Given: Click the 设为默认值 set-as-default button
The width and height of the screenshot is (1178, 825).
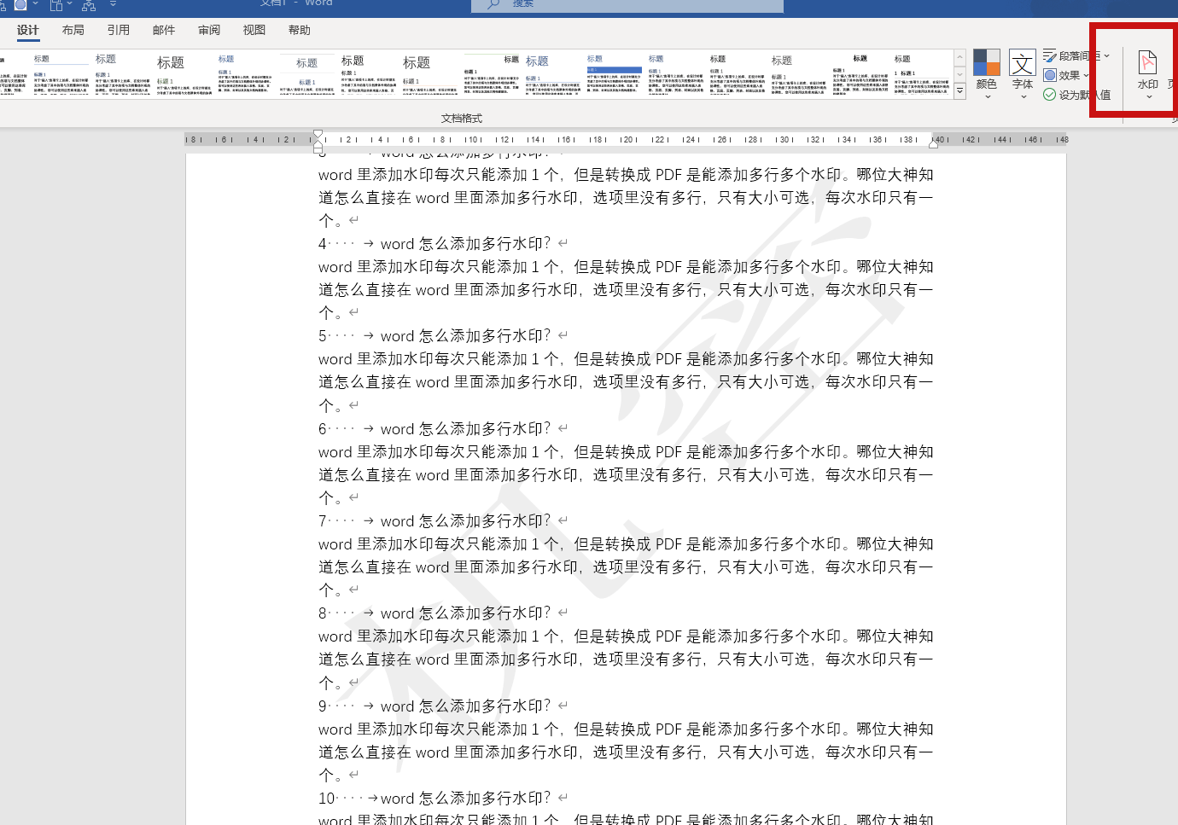Looking at the screenshot, I should tap(1076, 95).
